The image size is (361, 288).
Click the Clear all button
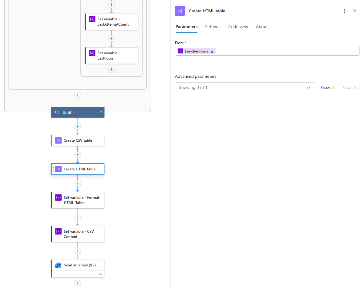click(x=349, y=88)
